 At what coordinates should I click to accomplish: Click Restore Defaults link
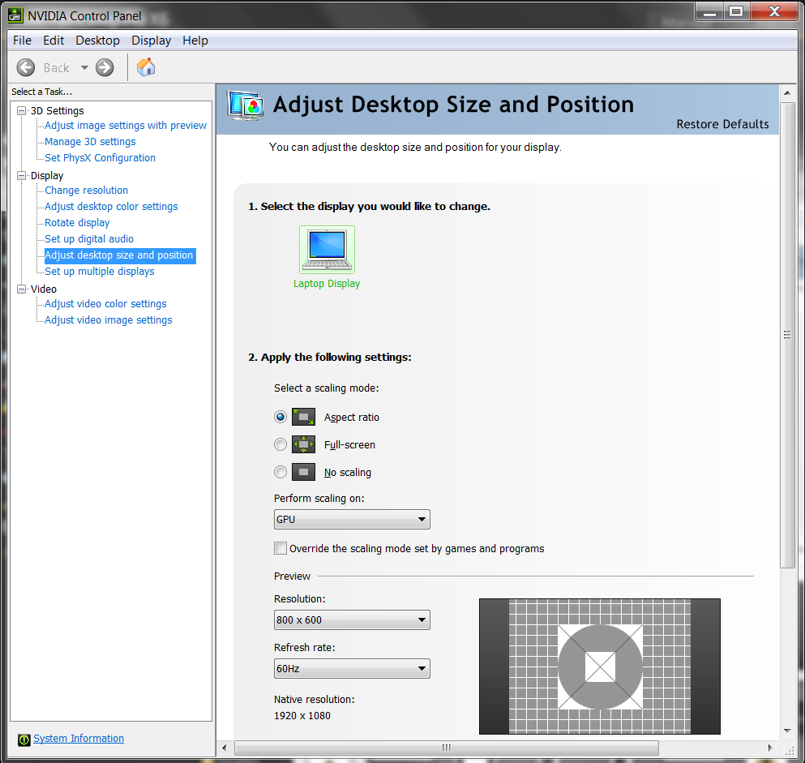[x=722, y=124]
